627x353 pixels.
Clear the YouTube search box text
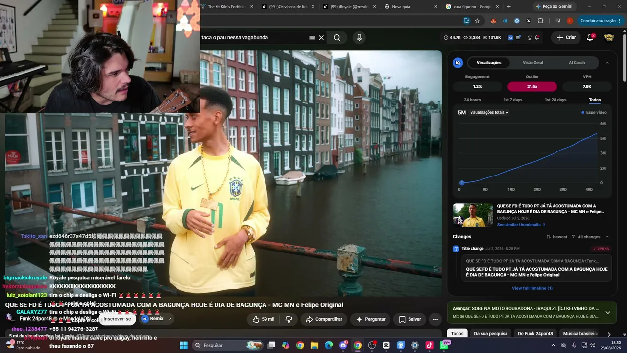click(321, 37)
